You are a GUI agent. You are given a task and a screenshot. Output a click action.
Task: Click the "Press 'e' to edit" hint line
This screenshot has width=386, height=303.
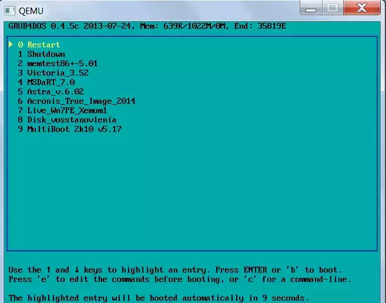[180, 279]
